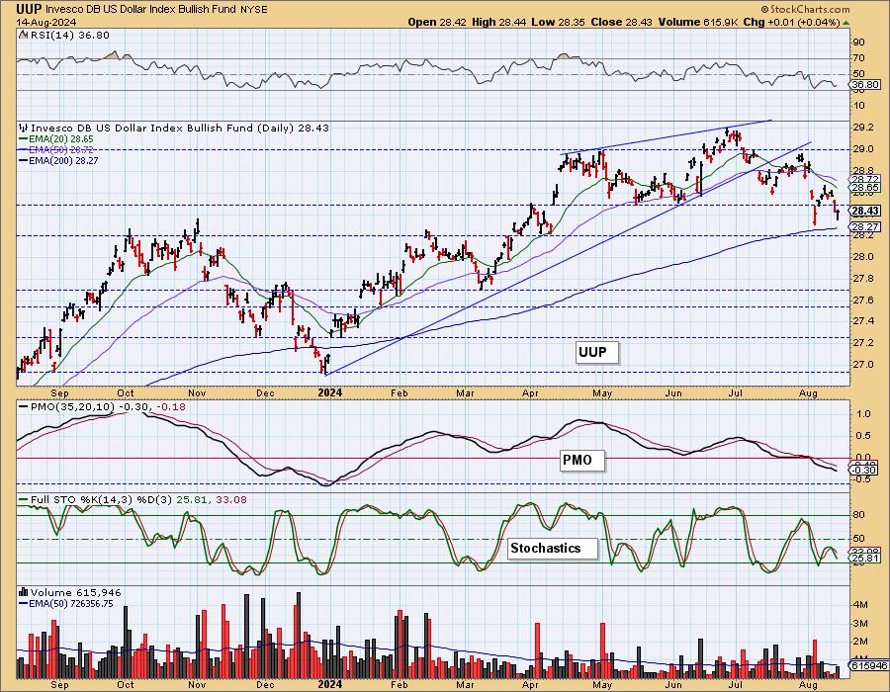Click the 27.0 price axis label
This screenshot has width=890, height=692.
862,364
